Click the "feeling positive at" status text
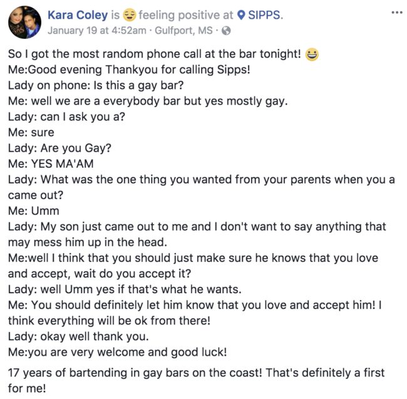The height and width of the screenshot is (399, 407). pyautogui.click(x=185, y=14)
